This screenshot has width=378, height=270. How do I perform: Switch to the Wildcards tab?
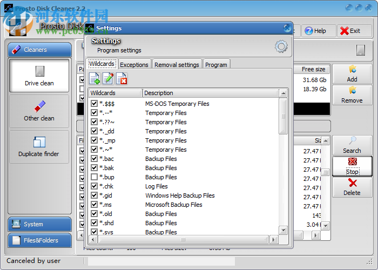102,64
